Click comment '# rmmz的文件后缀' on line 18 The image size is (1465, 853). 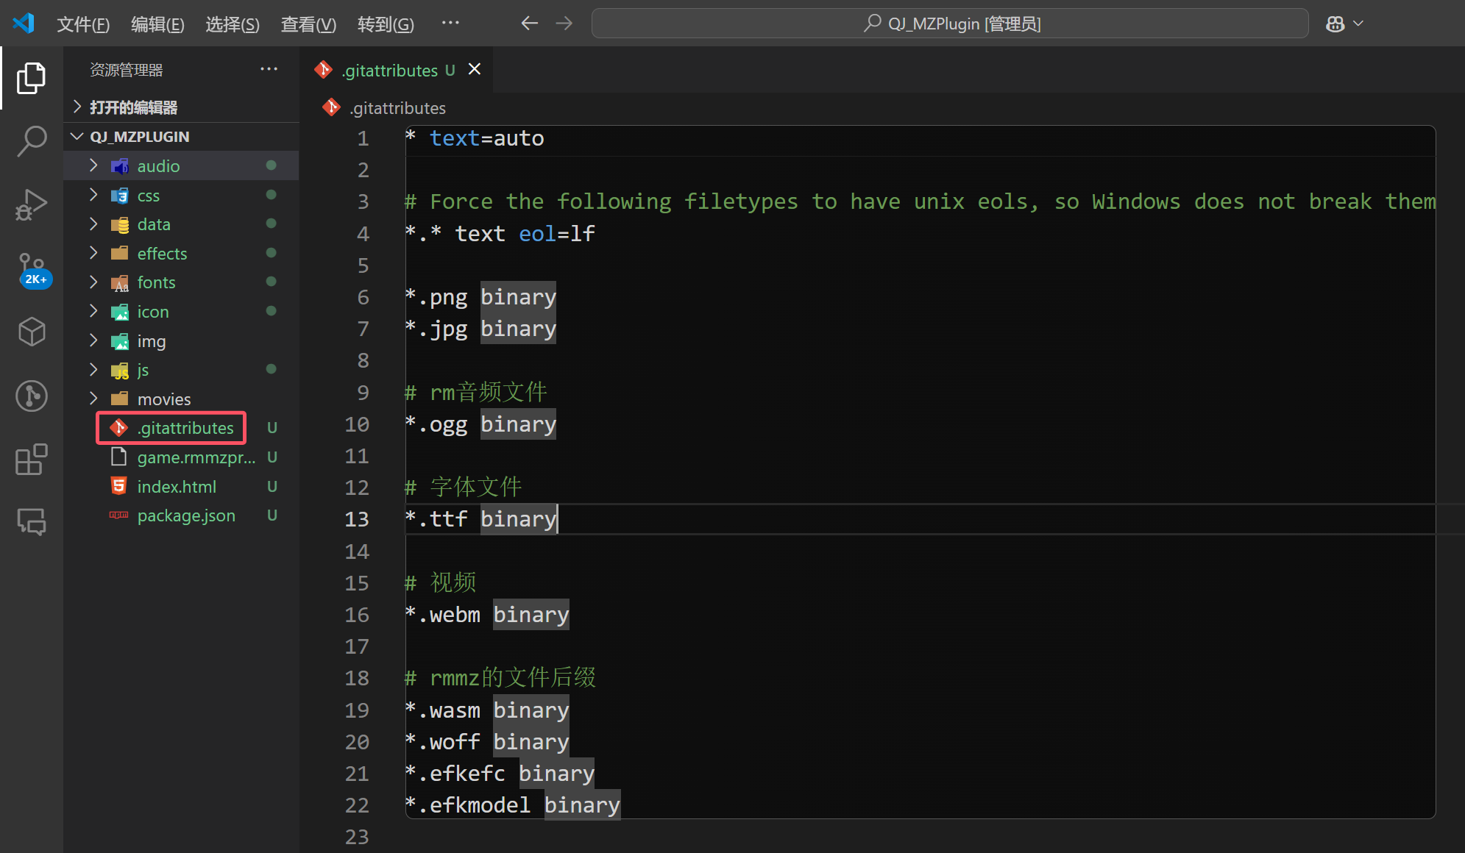500,678
